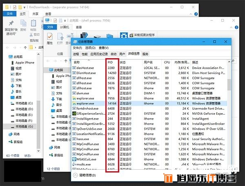Select InstallAgent.exe process row
This screenshot has width=245, height=186.
(149, 118)
